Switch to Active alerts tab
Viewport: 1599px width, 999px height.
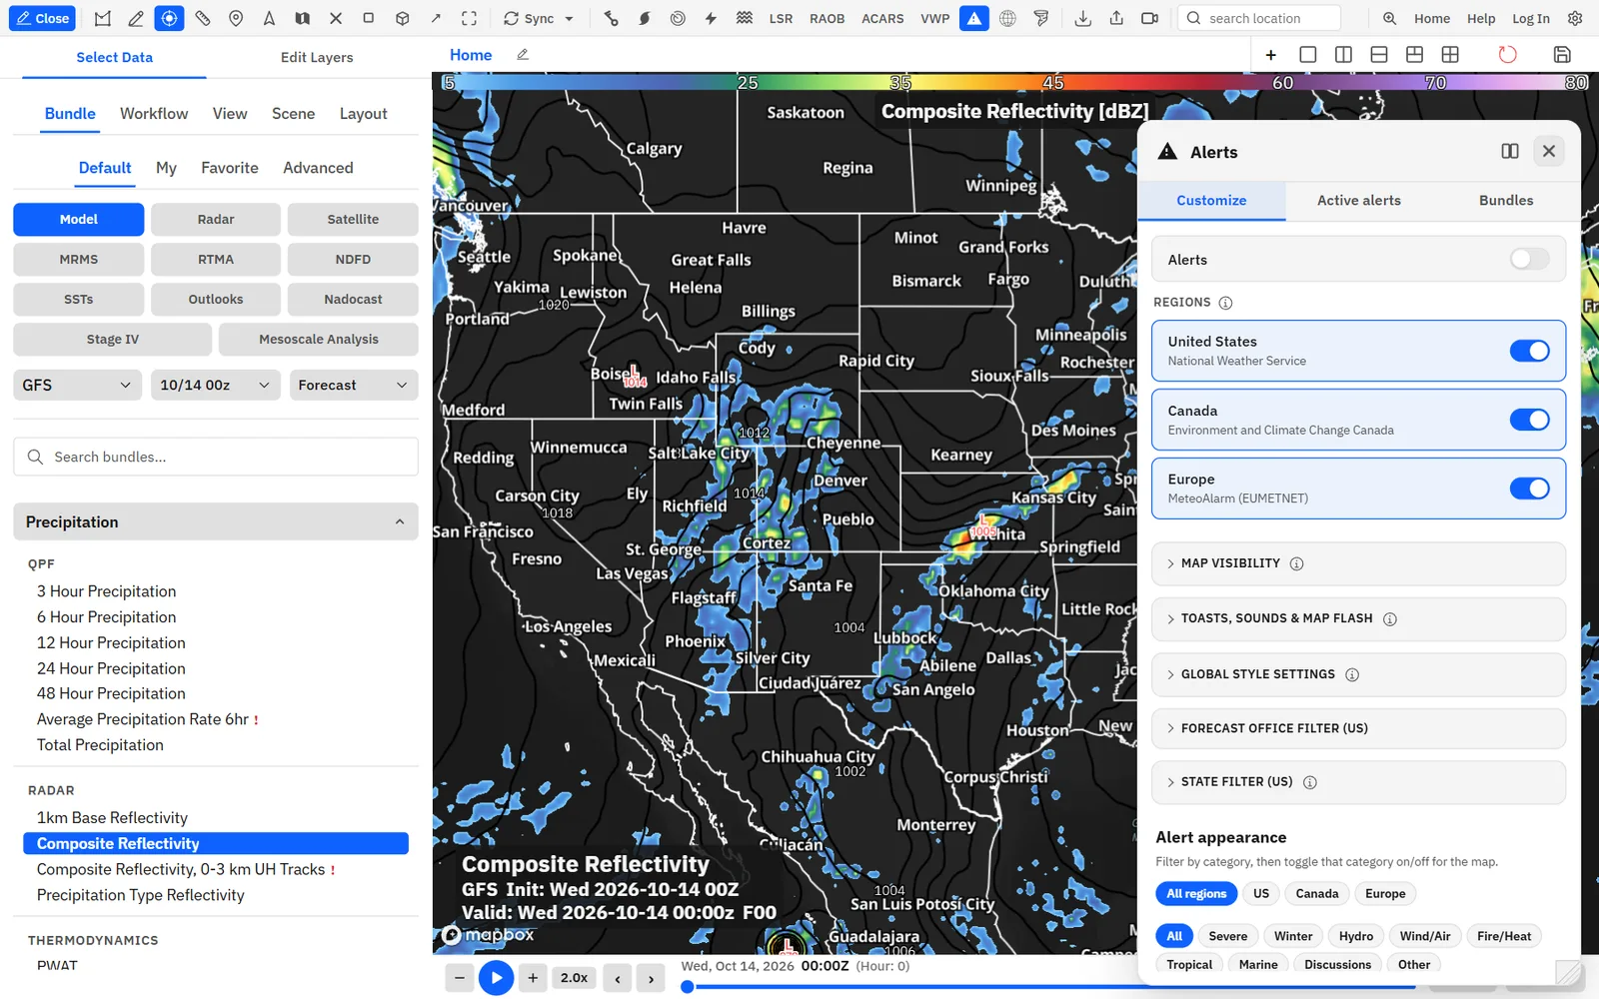point(1358,200)
